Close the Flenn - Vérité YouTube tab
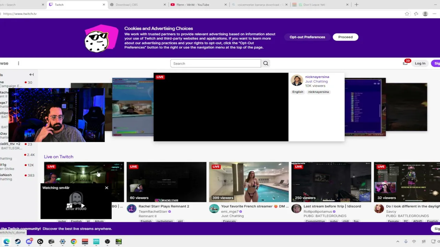 click(226, 5)
